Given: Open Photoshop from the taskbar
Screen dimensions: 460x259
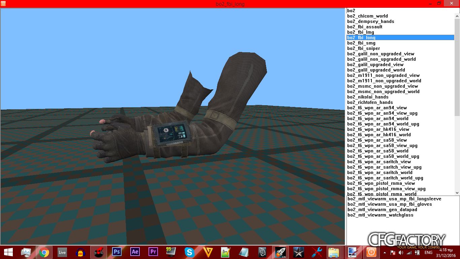Looking at the screenshot, I should point(117,252).
